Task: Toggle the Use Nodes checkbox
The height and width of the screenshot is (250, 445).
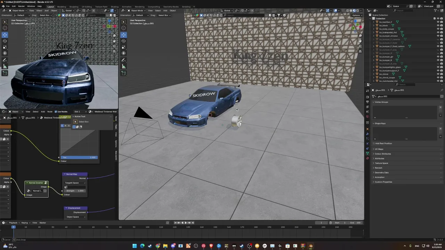Action: click(x=56, y=111)
